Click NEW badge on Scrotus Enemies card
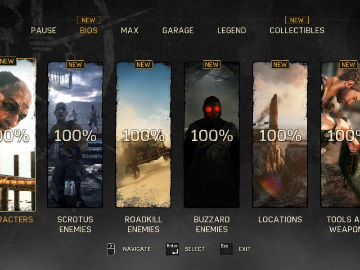 pos(75,64)
